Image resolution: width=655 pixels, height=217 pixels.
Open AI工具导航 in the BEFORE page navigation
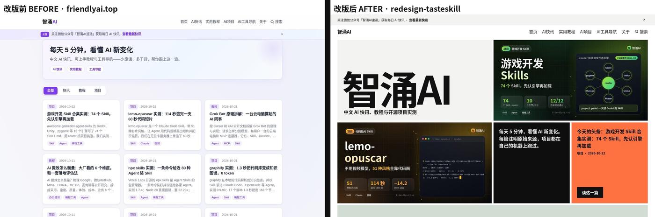pyautogui.click(x=247, y=21)
